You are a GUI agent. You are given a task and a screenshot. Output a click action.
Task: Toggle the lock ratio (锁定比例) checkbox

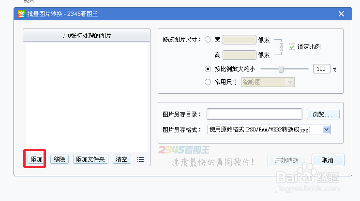tap(292, 47)
